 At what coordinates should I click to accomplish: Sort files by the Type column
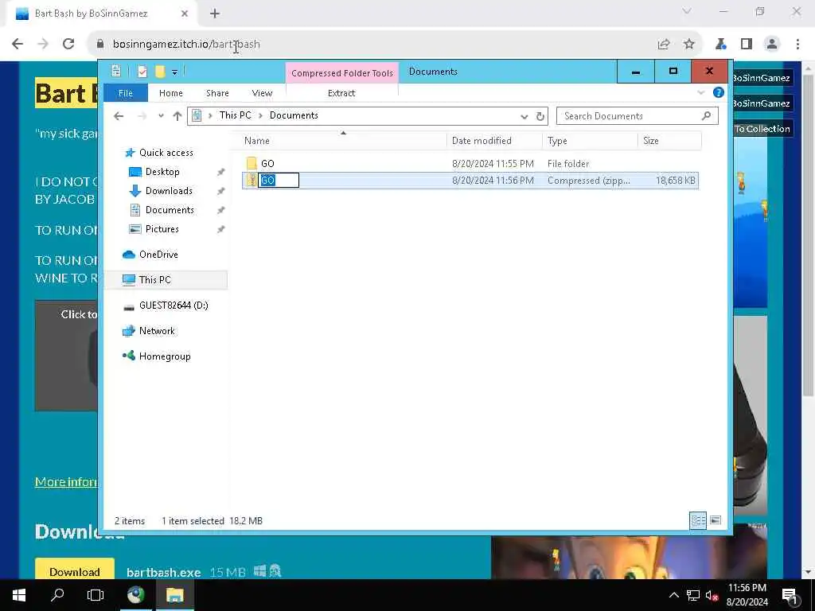tap(590, 141)
